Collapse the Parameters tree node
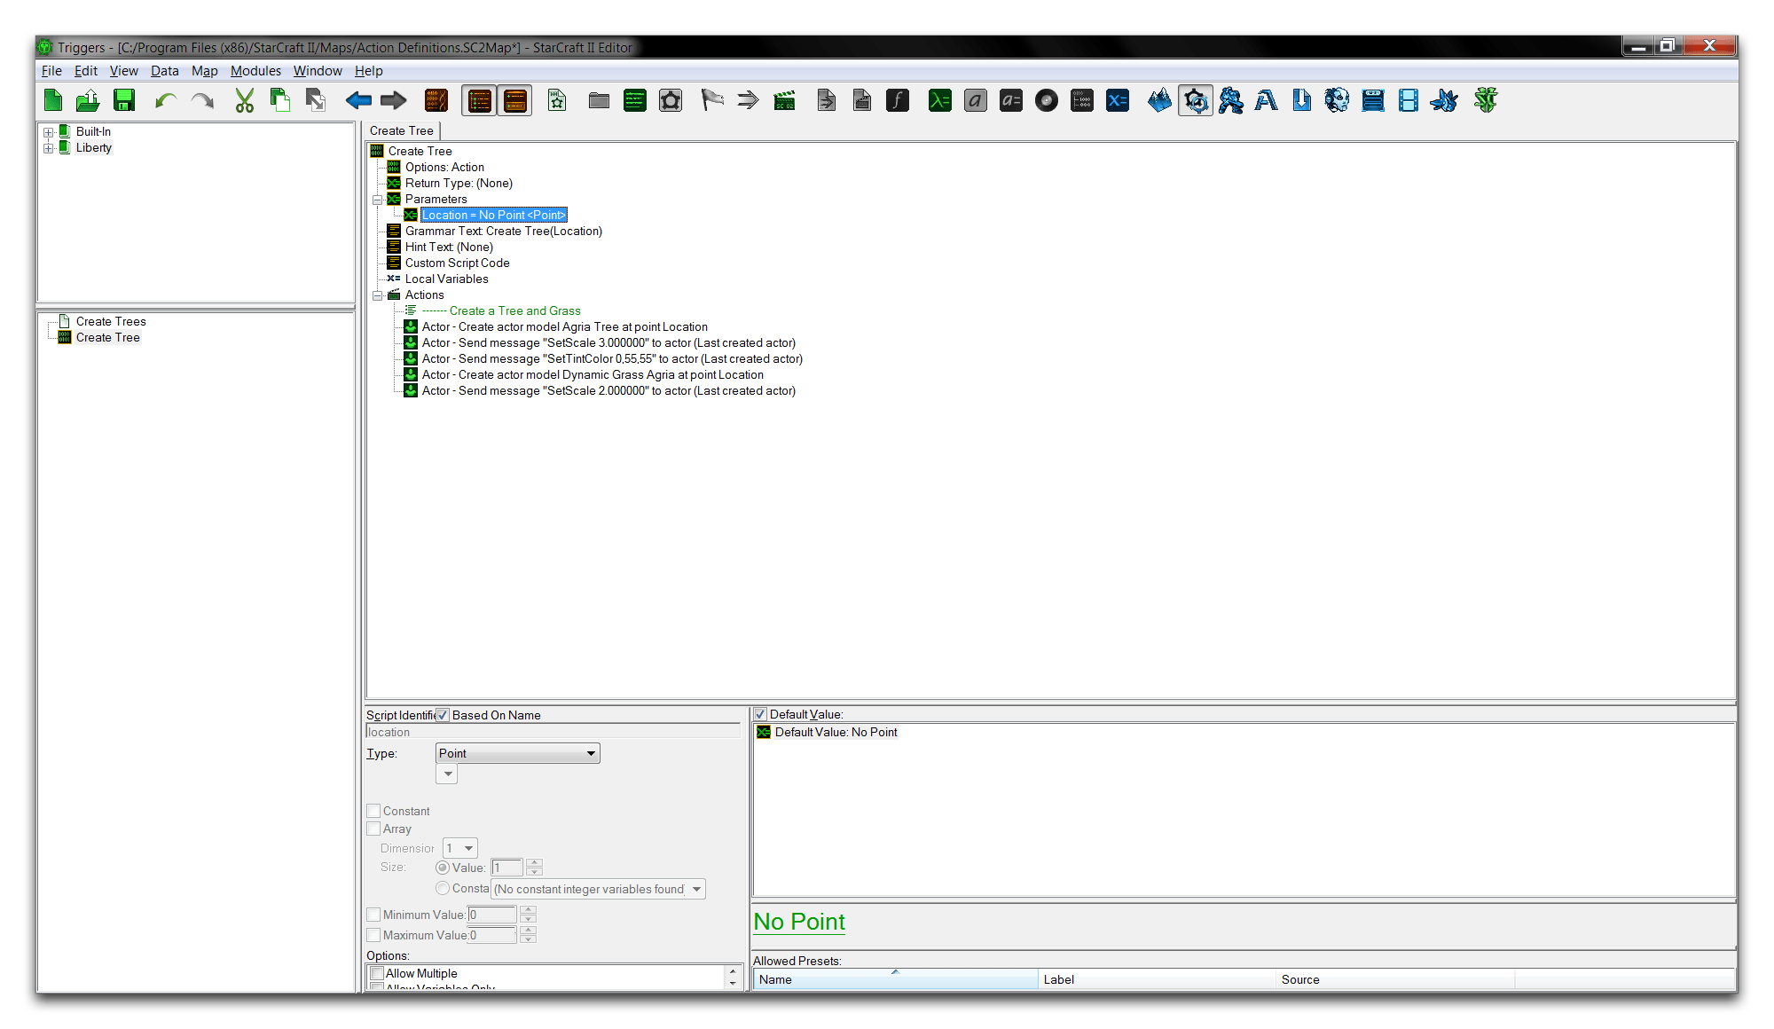The image size is (1774, 1029). coord(378,200)
